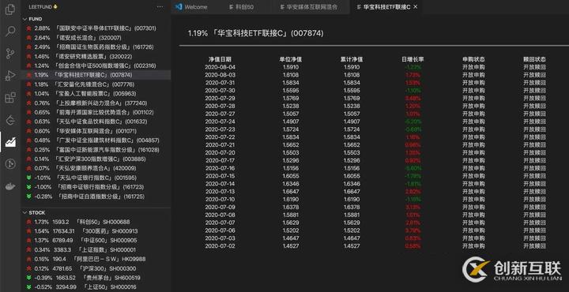569x292 pixels.
Task: Open fund 汇安量化先锋混合C (007776)
Action: 96,84
